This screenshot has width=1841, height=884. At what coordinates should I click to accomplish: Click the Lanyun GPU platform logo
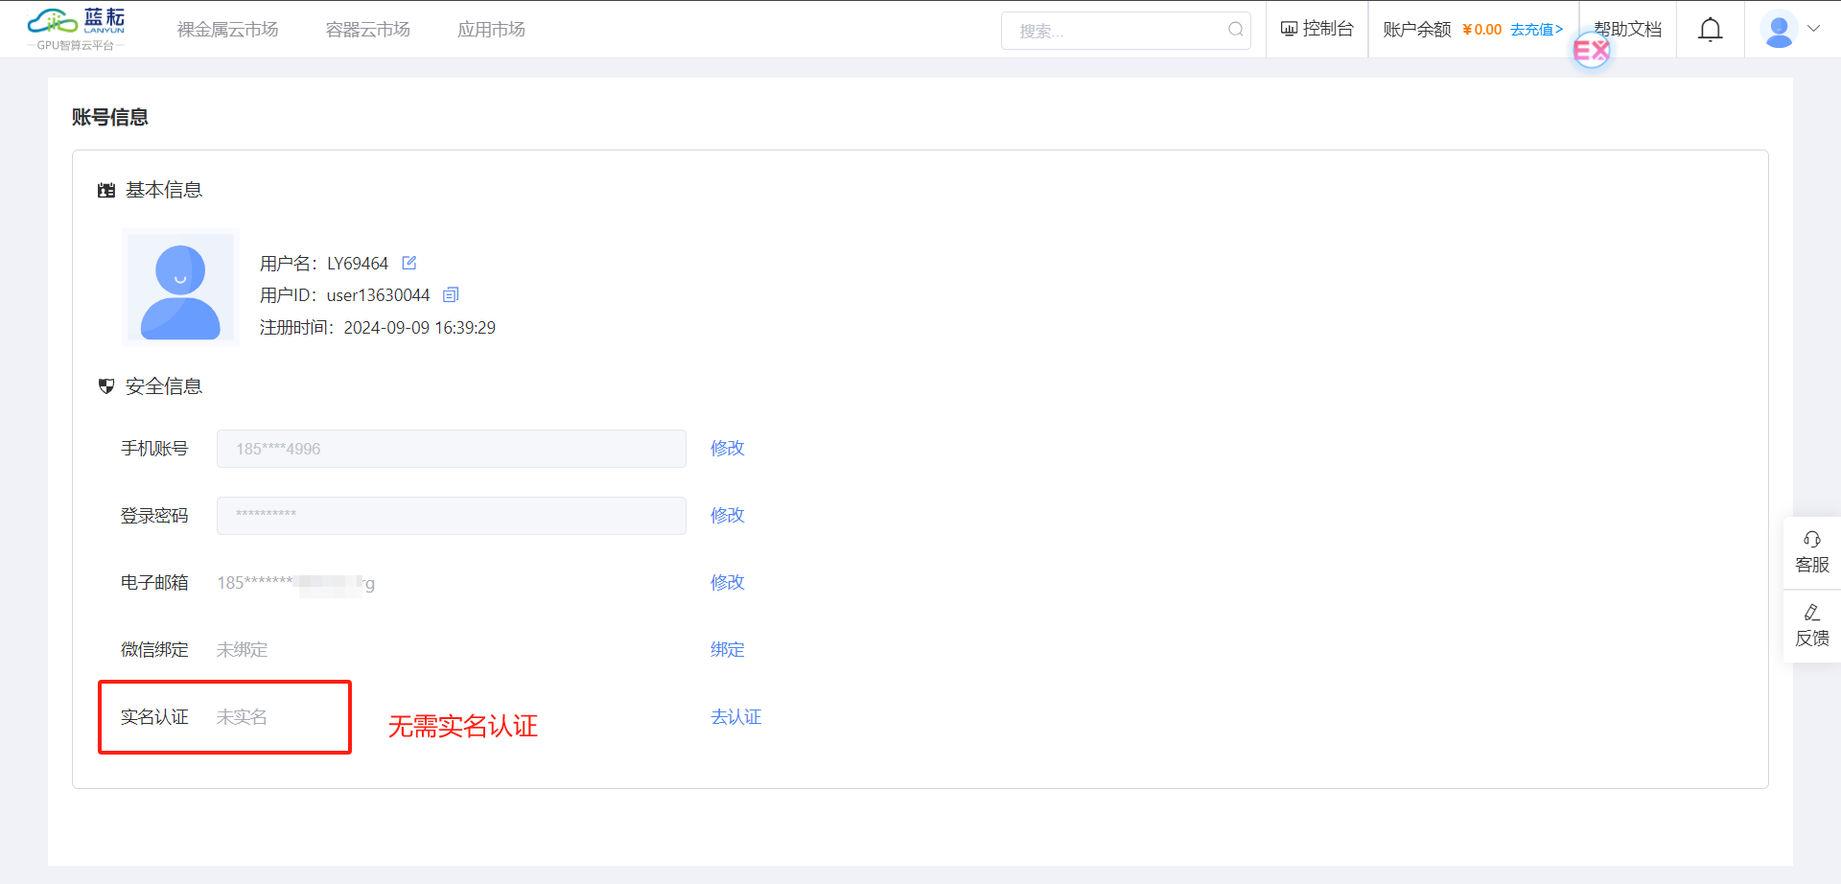[x=76, y=29]
